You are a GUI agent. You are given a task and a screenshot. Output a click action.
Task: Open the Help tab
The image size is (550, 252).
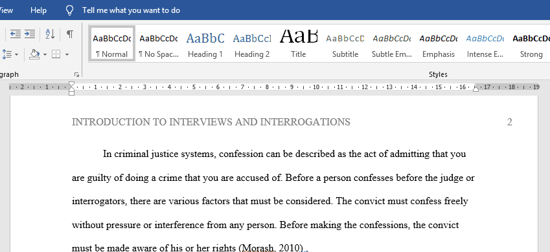[38, 10]
